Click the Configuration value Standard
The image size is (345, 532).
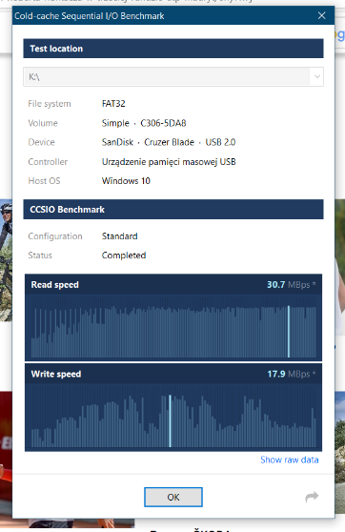(119, 236)
